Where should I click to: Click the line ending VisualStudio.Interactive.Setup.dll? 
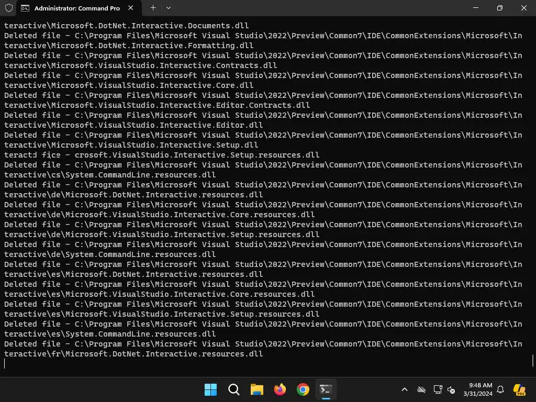coord(131,146)
